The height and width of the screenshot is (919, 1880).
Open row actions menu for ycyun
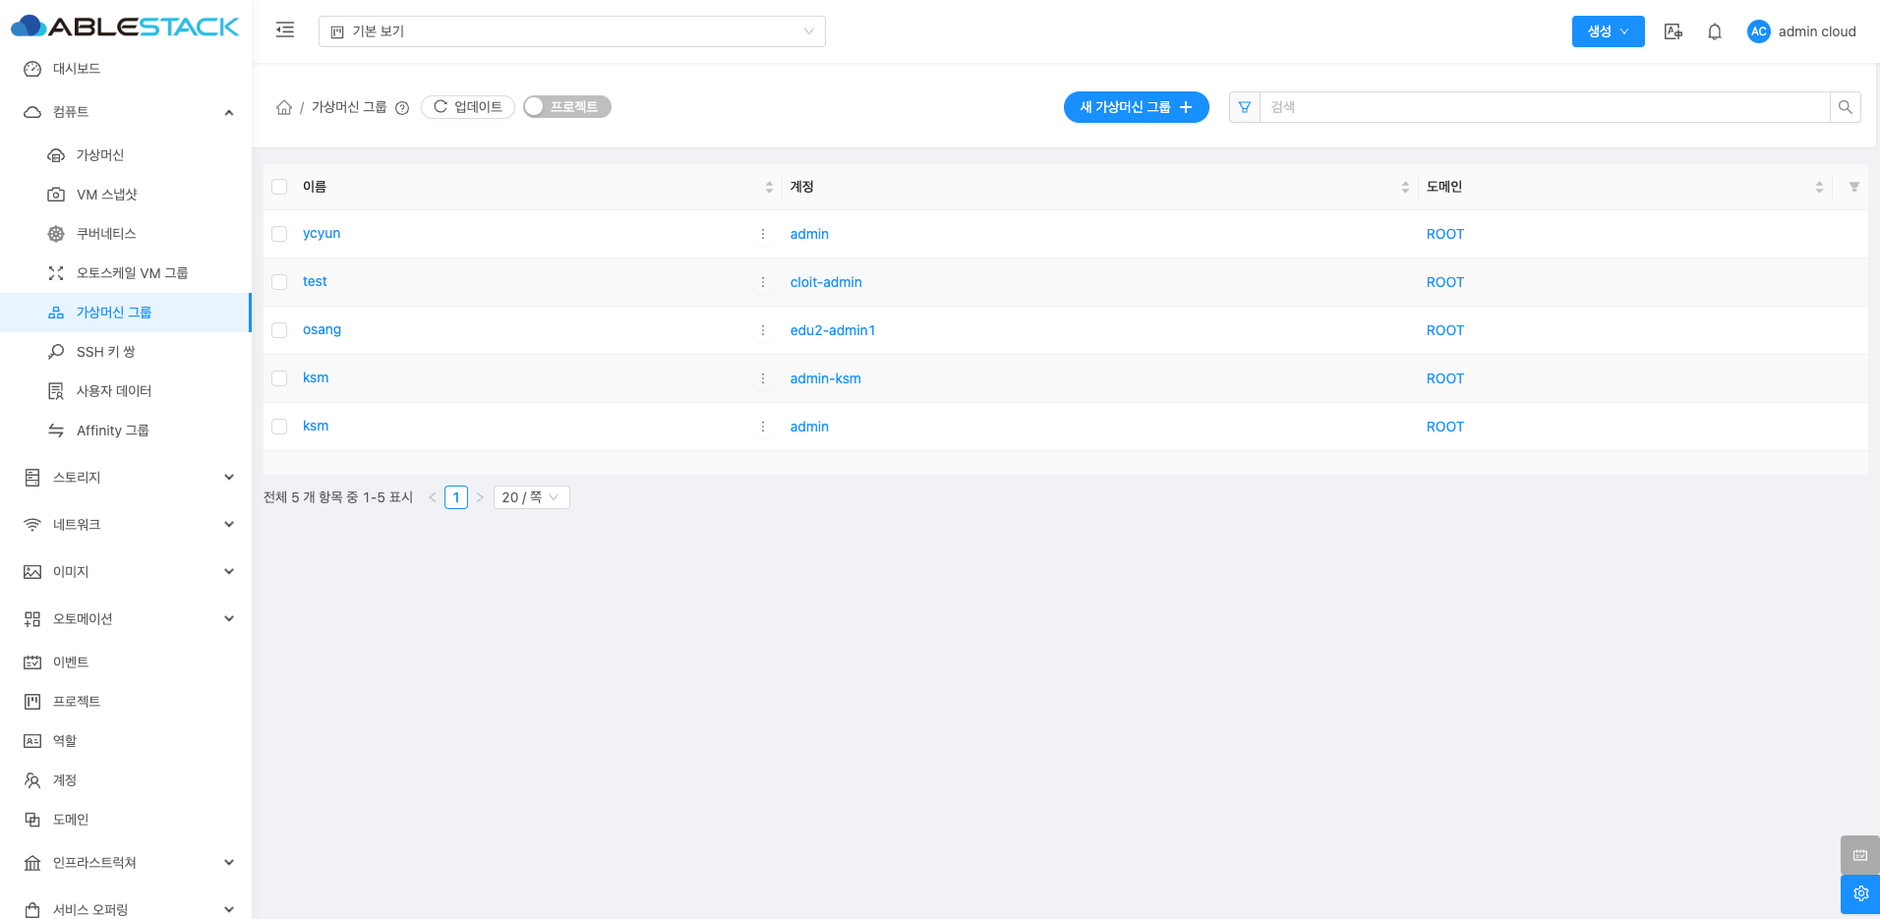coord(763,234)
